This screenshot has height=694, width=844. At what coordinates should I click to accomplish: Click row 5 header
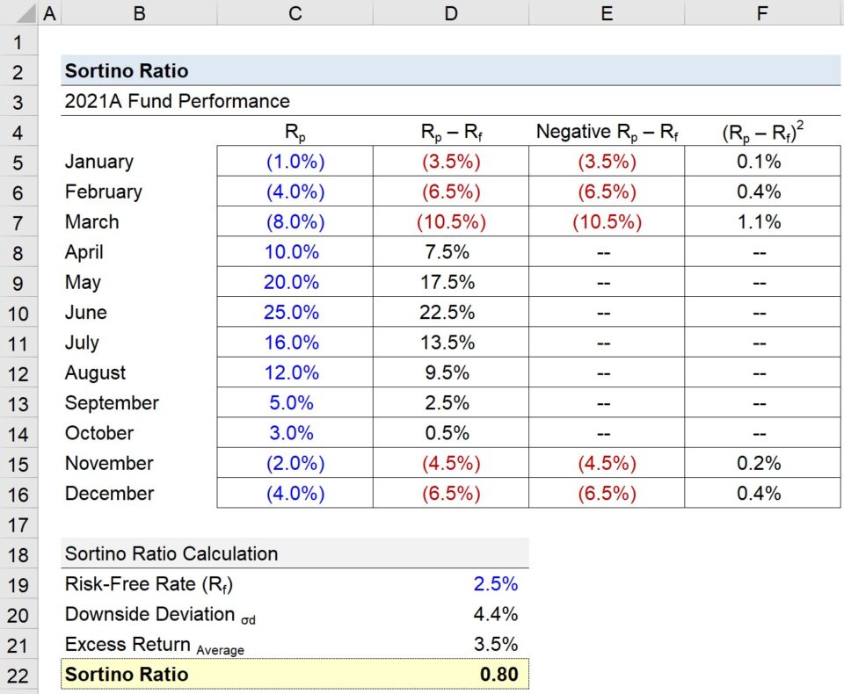[x=19, y=162]
